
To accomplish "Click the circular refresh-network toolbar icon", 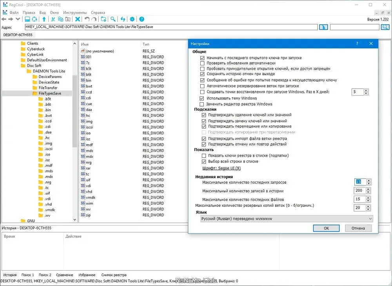I will [x=34, y=19].
